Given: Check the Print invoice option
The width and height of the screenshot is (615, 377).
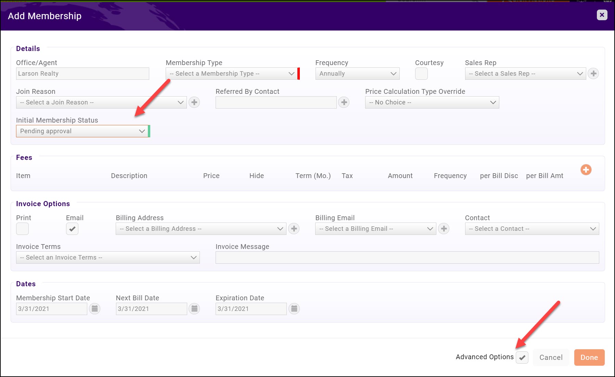Looking at the screenshot, I should click(22, 229).
